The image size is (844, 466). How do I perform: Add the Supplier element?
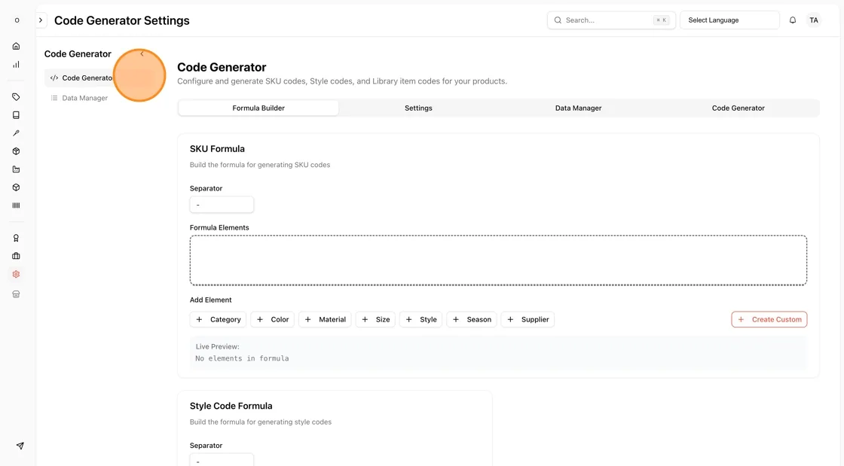pyautogui.click(x=527, y=319)
